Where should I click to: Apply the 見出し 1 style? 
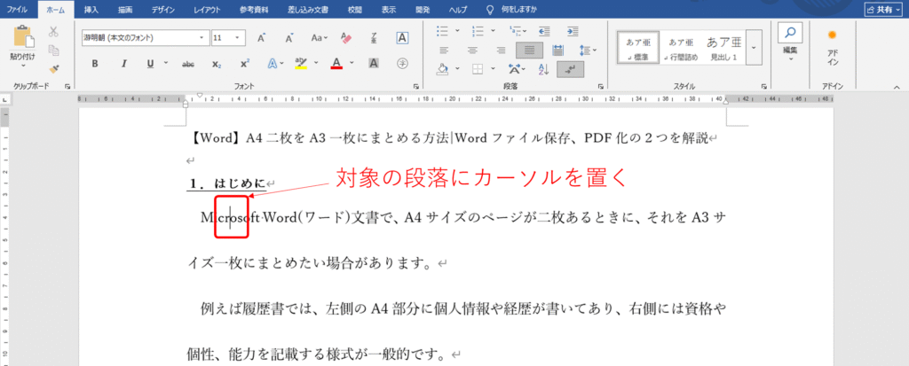tap(724, 47)
